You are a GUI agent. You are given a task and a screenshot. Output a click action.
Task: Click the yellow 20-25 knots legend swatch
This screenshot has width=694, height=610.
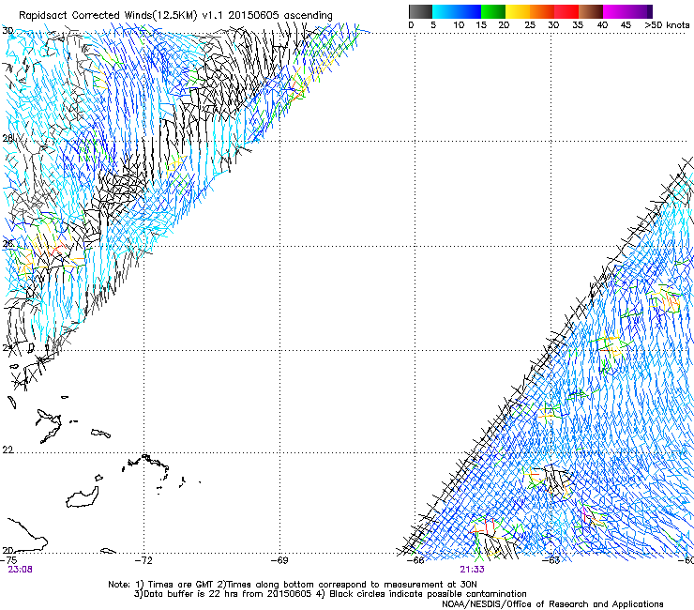(518, 11)
